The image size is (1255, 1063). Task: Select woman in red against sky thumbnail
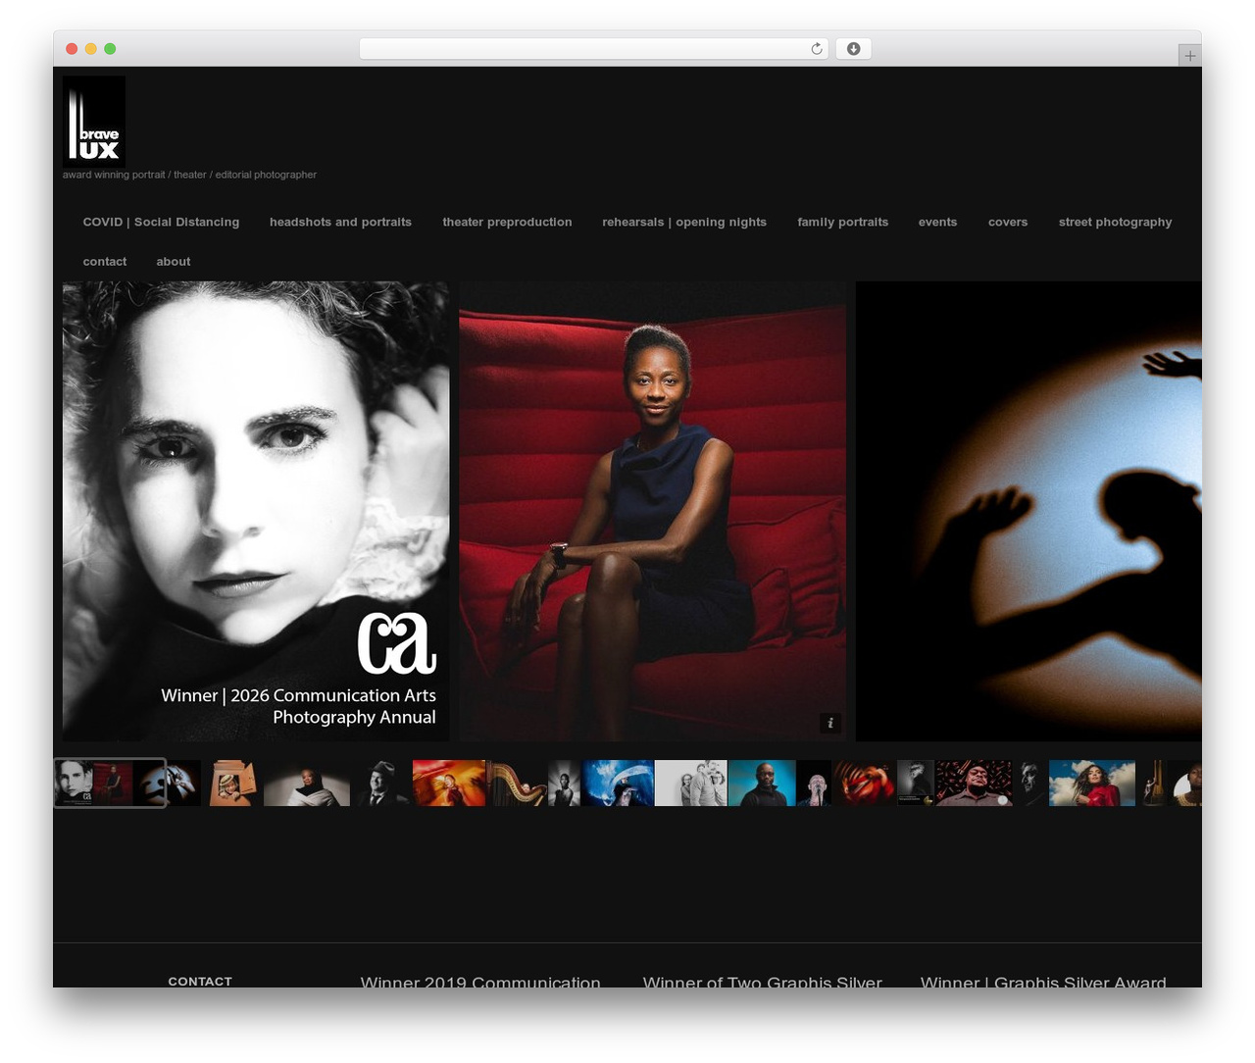[x=1092, y=783]
